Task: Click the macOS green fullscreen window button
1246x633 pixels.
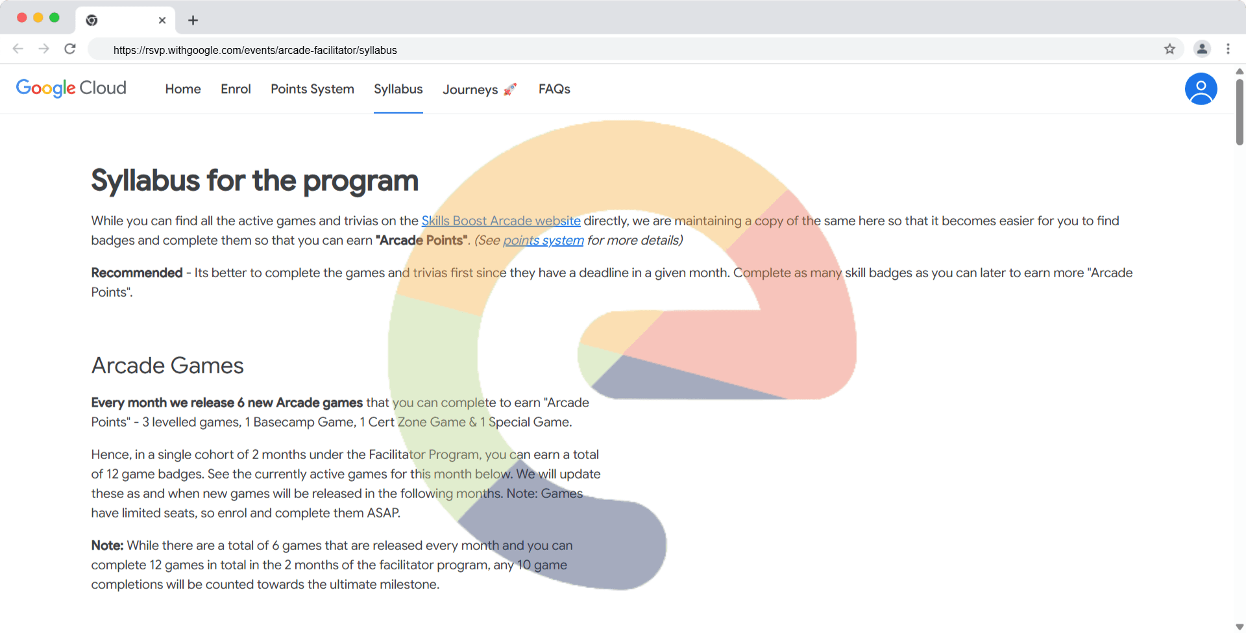Action: point(55,18)
